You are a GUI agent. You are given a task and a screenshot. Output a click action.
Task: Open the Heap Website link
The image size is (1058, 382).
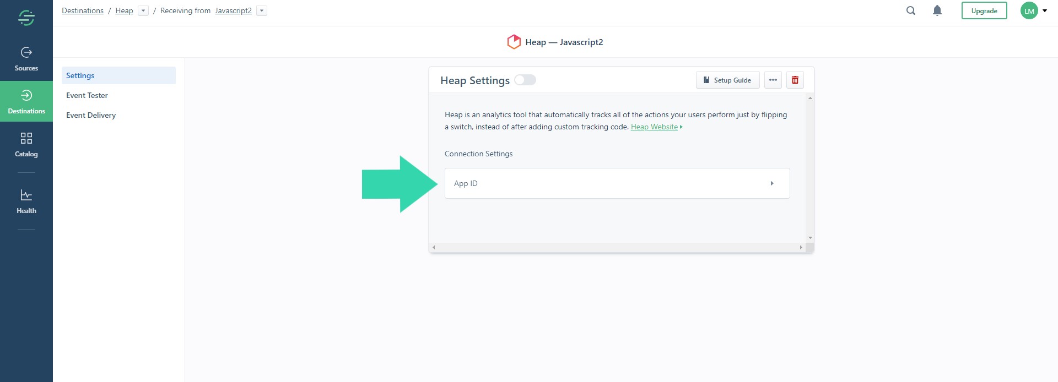pos(654,127)
